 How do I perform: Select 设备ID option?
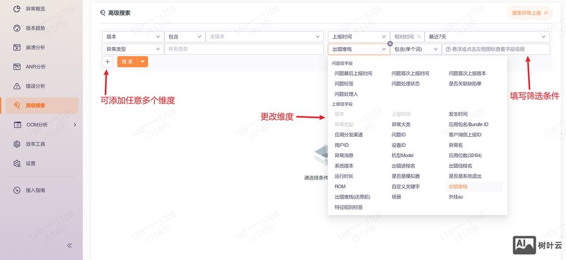399,145
